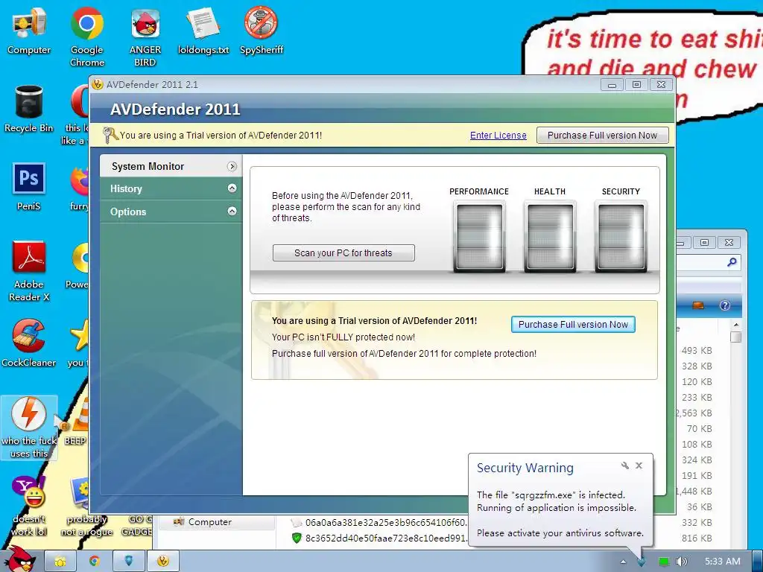Screen dimensions: 763x572
Task: Click Explorer scrollbar up arrow
Action: 736,325
